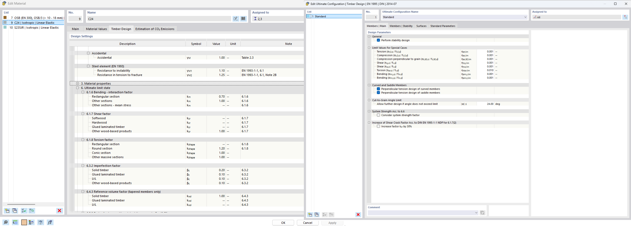Switch to the Material Values tab

96,29
